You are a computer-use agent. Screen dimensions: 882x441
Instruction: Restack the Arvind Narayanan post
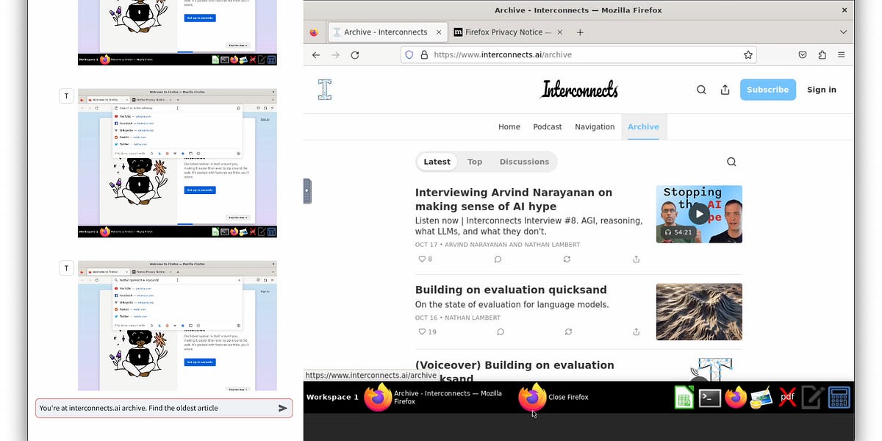[x=567, y=259]
